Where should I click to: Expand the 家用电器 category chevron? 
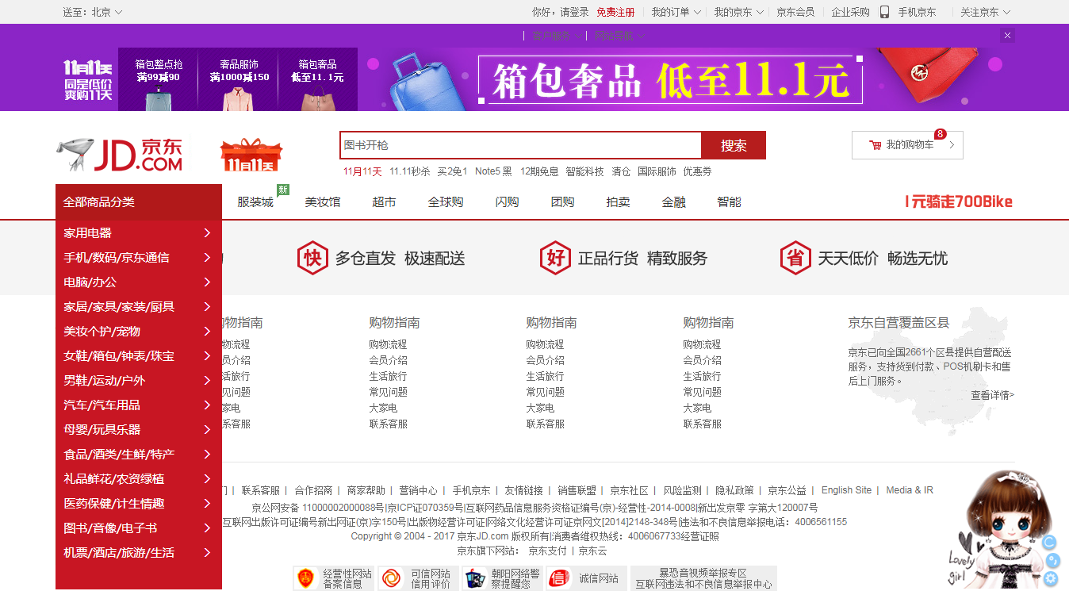coord(207,232)
